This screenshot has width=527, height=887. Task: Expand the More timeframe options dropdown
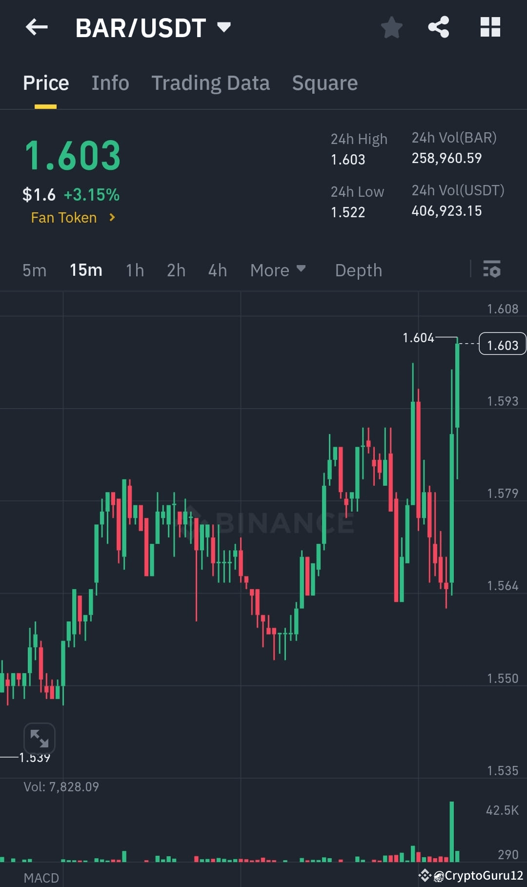278,270
